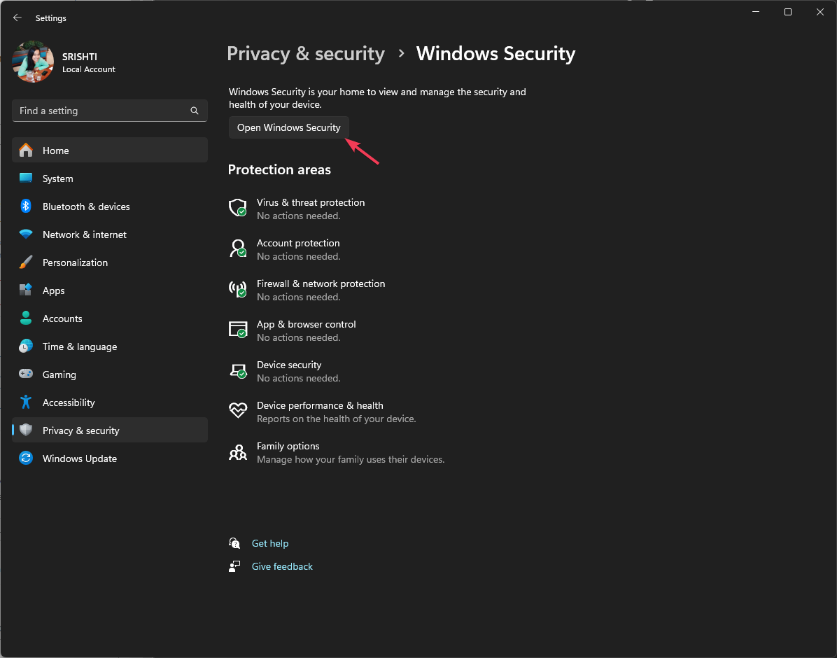Click the App & browser control icon
Viewport: 837px width, 658px height.
[x=238, y=329]
